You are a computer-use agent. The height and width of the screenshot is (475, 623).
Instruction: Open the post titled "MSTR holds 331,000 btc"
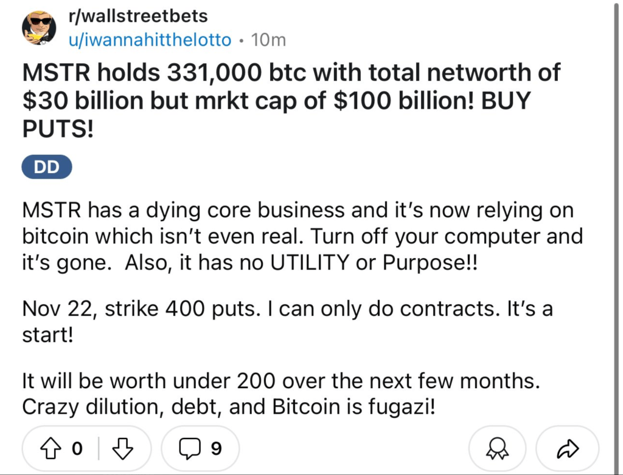click(x=291, y=74)
